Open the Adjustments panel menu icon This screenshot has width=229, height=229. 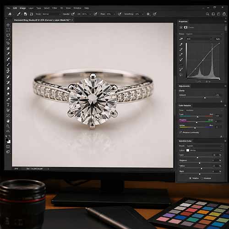coord(225,86)
